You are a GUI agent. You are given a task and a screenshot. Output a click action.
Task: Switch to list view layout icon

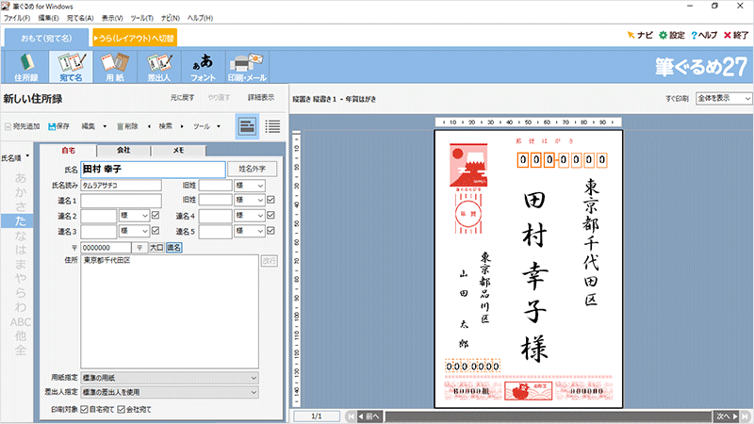pos(272,125)
